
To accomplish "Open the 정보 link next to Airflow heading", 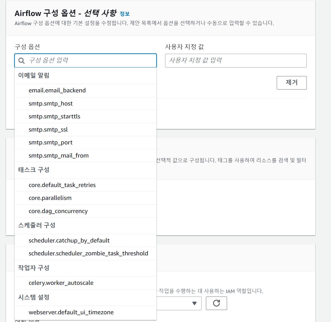I will pos(125,14).
